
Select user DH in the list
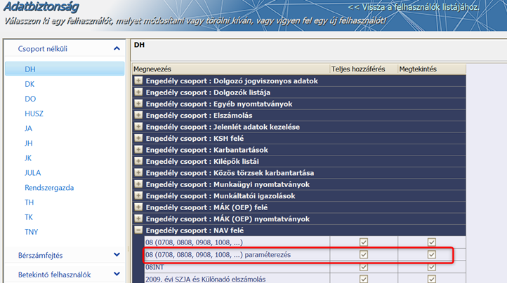click(65, 69)
